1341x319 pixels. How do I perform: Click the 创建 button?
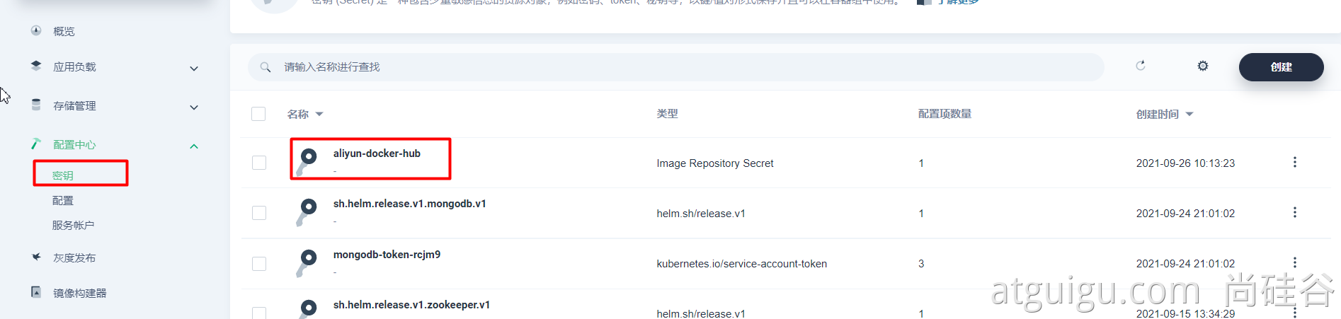1280,67
